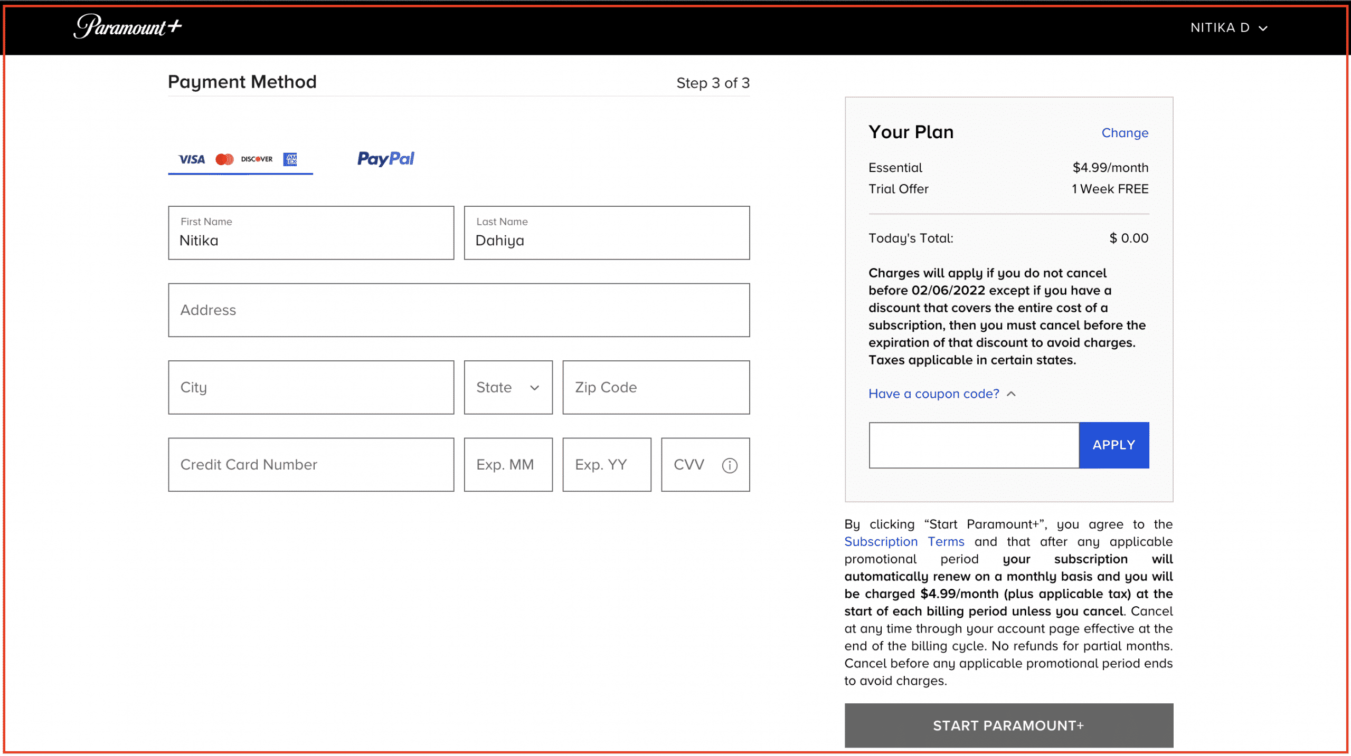Viewport: 1351px width, 756px height.
Task: Click START PARAMOUNT+ button
Action: (1008, 725)
